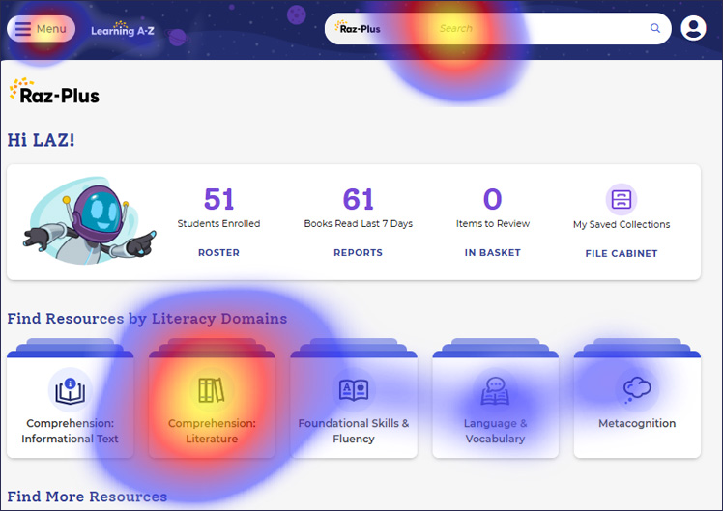Click the Raz-Plus logo below header
The width and height of the screenshot is (723, 511).
click(54, 92)
